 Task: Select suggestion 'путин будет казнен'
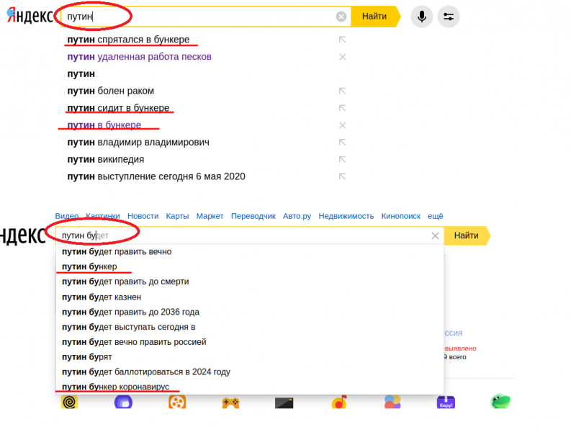pos(102,297)
